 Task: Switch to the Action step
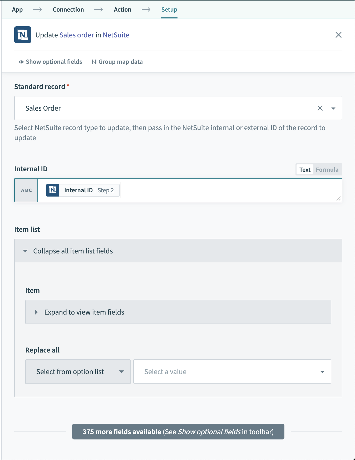pos(122,9)
